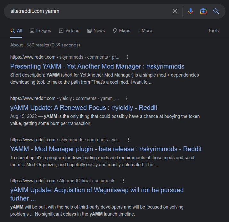229x222 pixels.
Task: Click snippet 'yAMM will be built with the help'
Action: (x=97, y=210)
